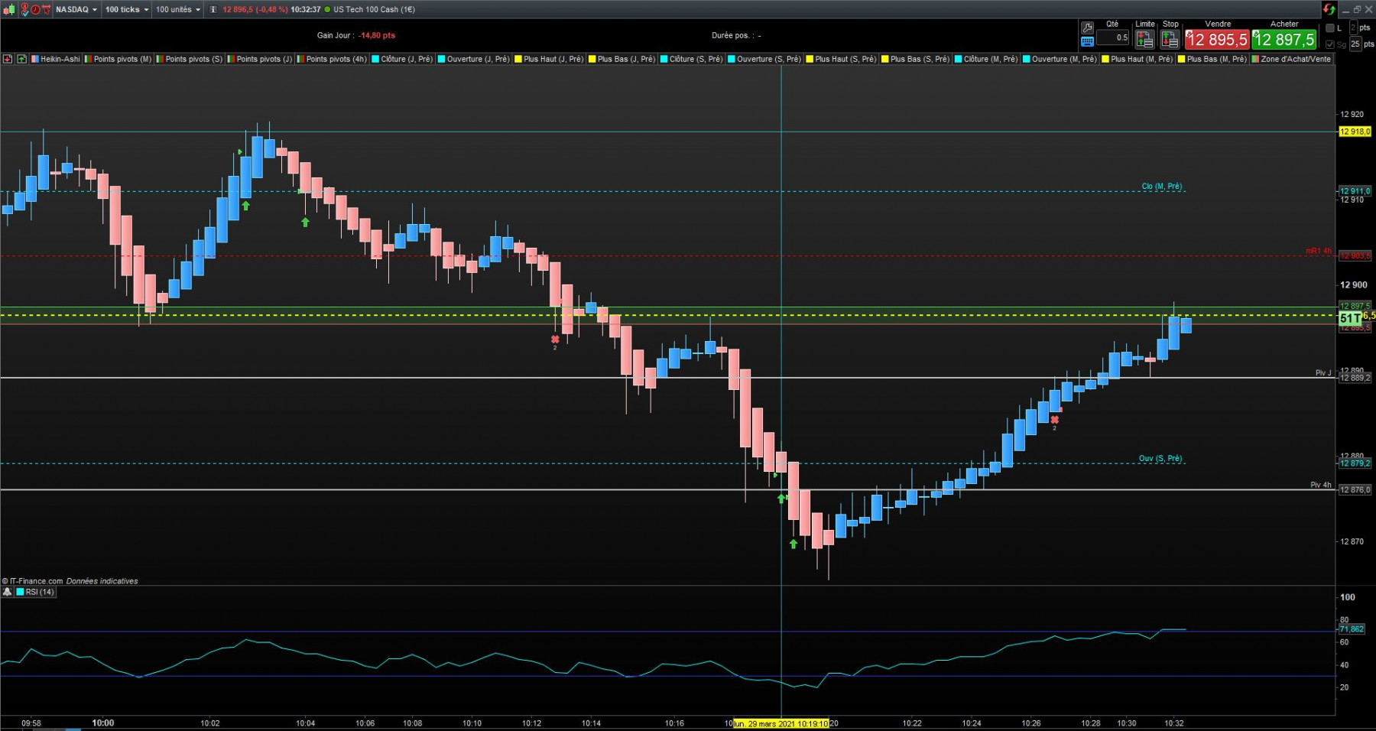Screen dimensions: 1376x731
Task: Toggle the blue keyboard trading icon
Action: coord(1087,41)
